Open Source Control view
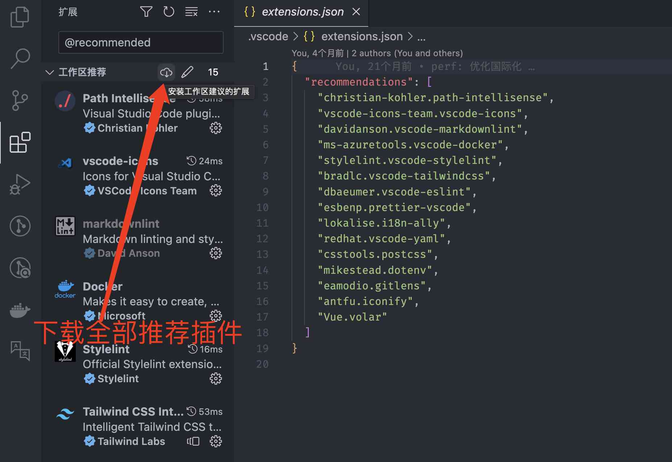Screen dimensions: 672x462 click(x=20, y=100)
